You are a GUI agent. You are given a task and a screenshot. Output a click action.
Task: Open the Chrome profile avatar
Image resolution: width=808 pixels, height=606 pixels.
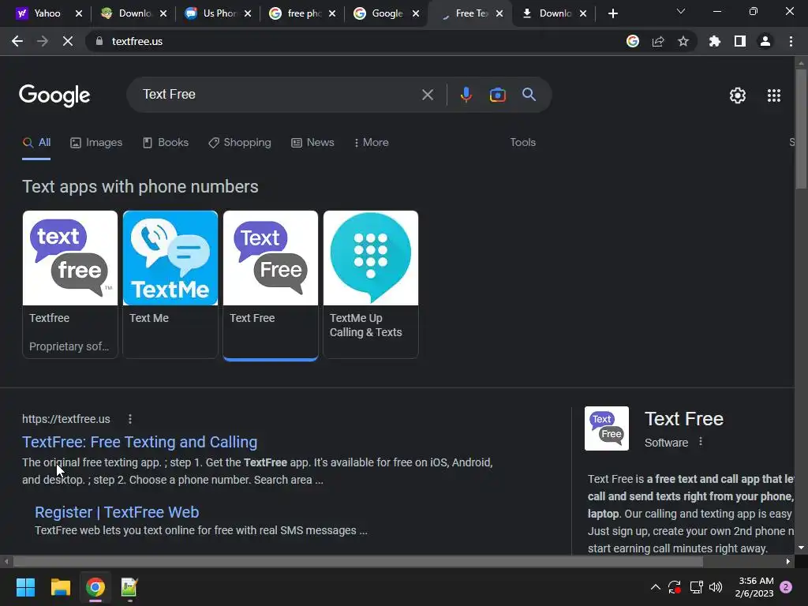coord(765,41)
